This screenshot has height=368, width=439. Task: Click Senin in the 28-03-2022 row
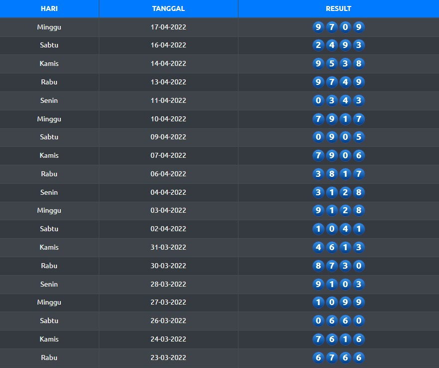(49, 285)
